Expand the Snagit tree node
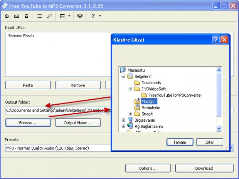The width and height of the screenshot is (239, 179). 130,114
